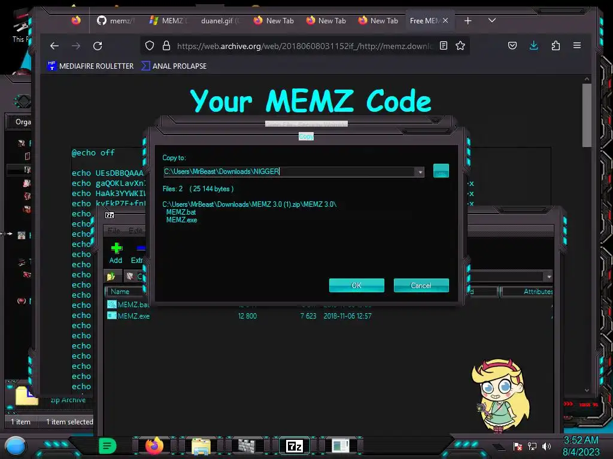Reload the current Firefox page
The height and width of the screenshot is (459, 613).
click(98, 46)
